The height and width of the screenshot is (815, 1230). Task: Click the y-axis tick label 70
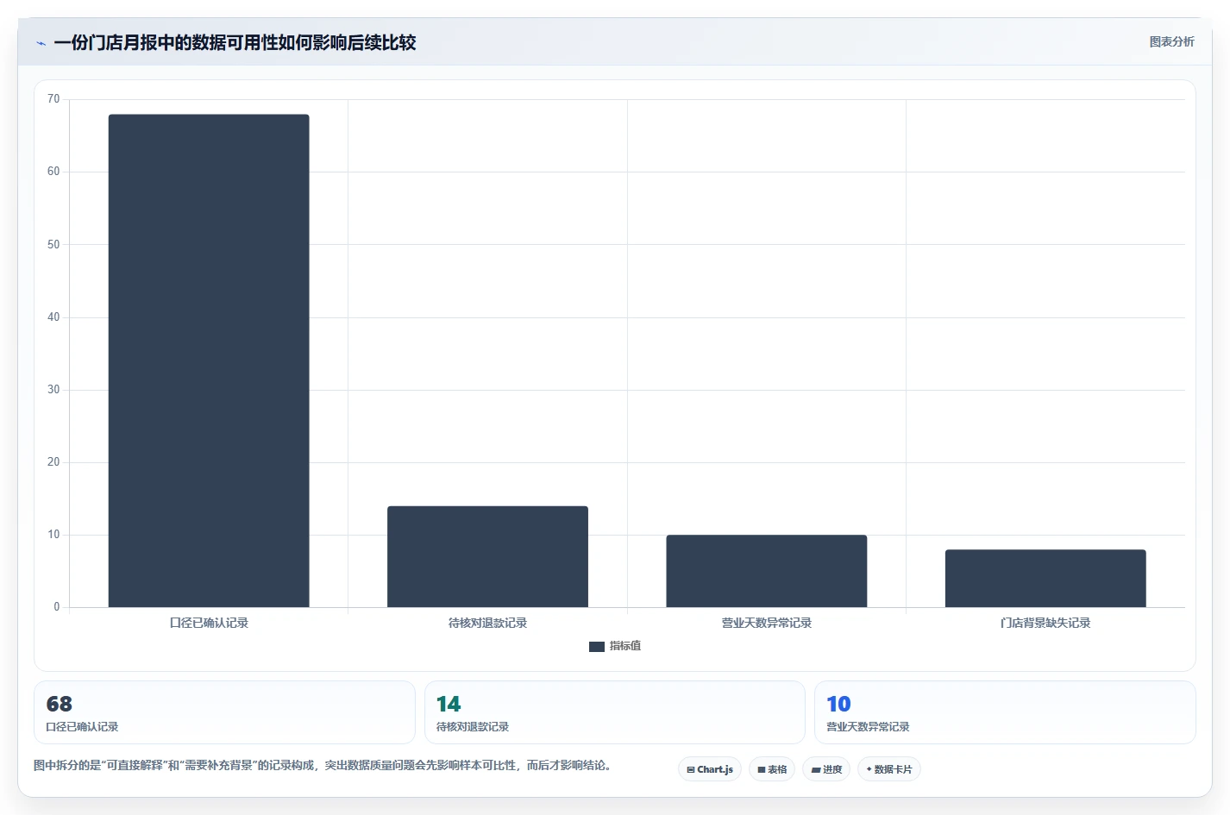(x=53, y=99)
